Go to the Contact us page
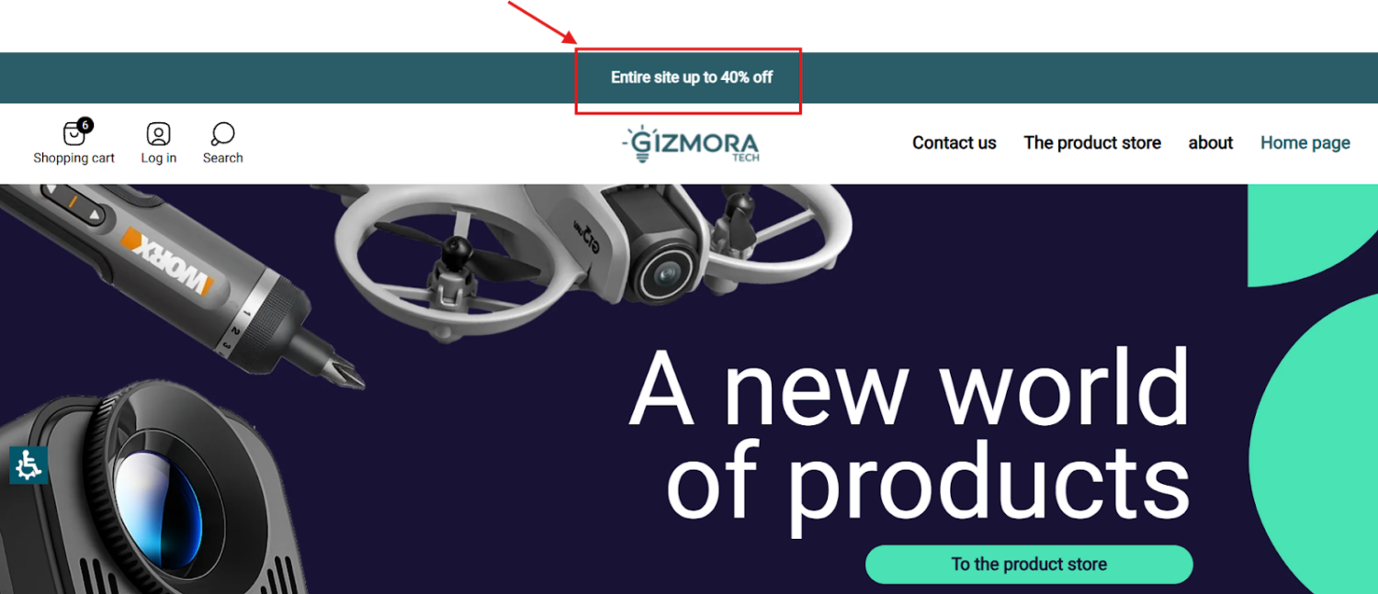1378x594 pixels. pyautogui.click(x=954, y=143)
